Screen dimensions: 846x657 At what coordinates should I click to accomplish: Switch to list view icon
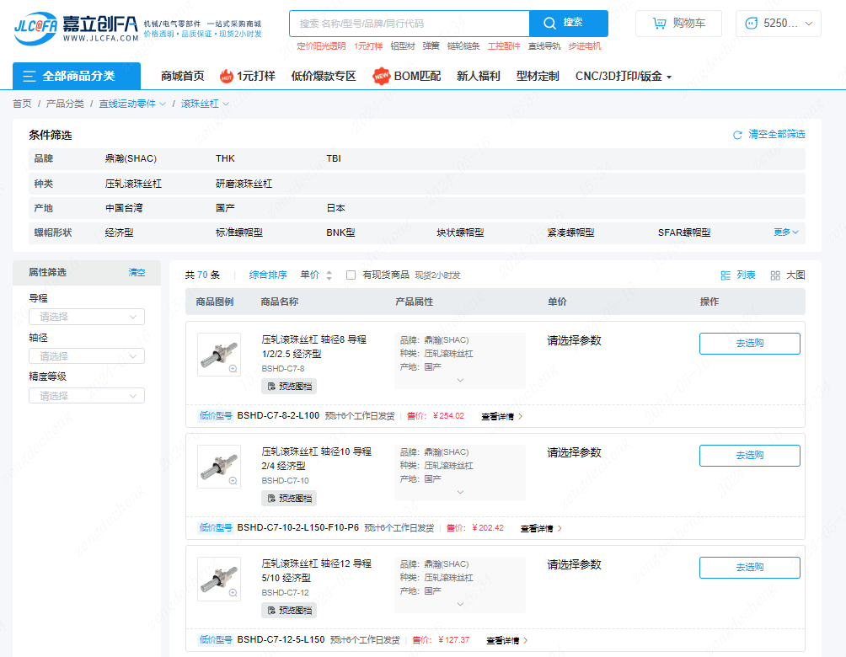tap(726, 275)
